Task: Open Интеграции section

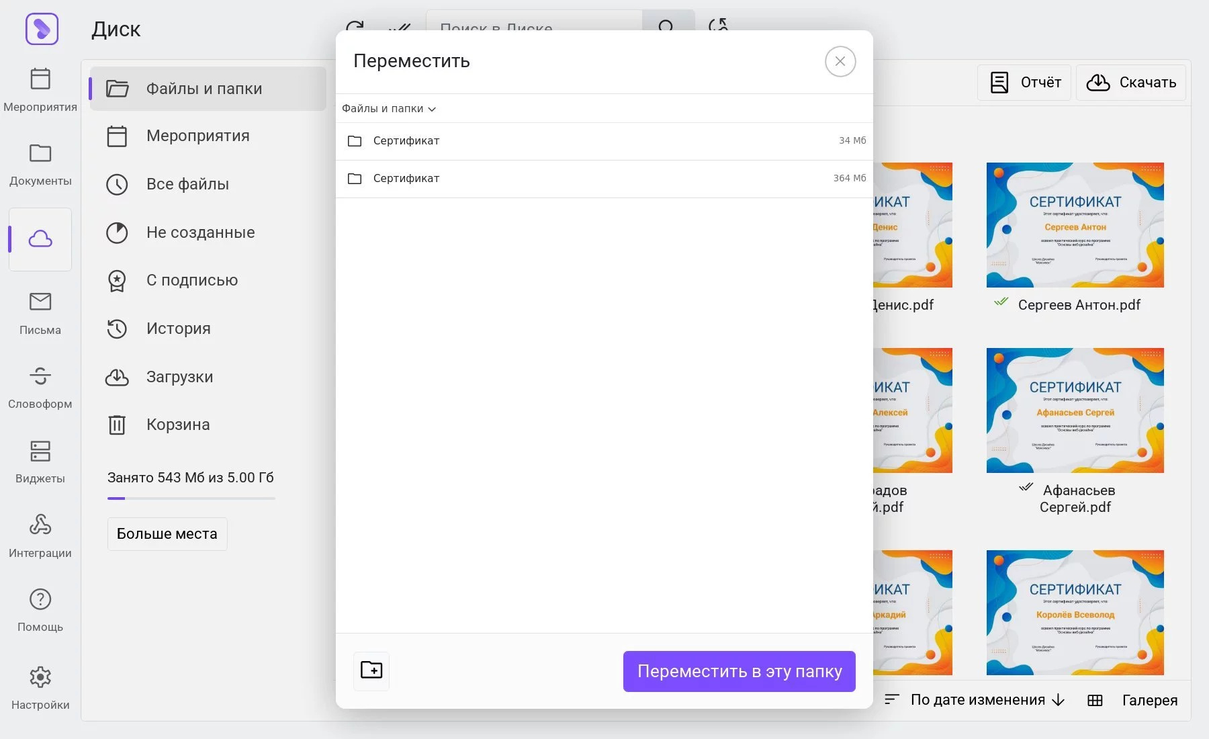Action: pyautogui.click(x=40, y=535)
